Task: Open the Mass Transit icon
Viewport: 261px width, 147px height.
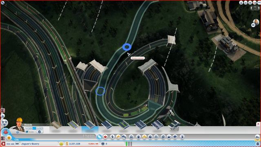Action: point(169,137)
